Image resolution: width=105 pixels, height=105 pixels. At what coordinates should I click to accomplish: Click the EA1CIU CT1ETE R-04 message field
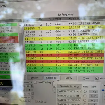(69, 100)
